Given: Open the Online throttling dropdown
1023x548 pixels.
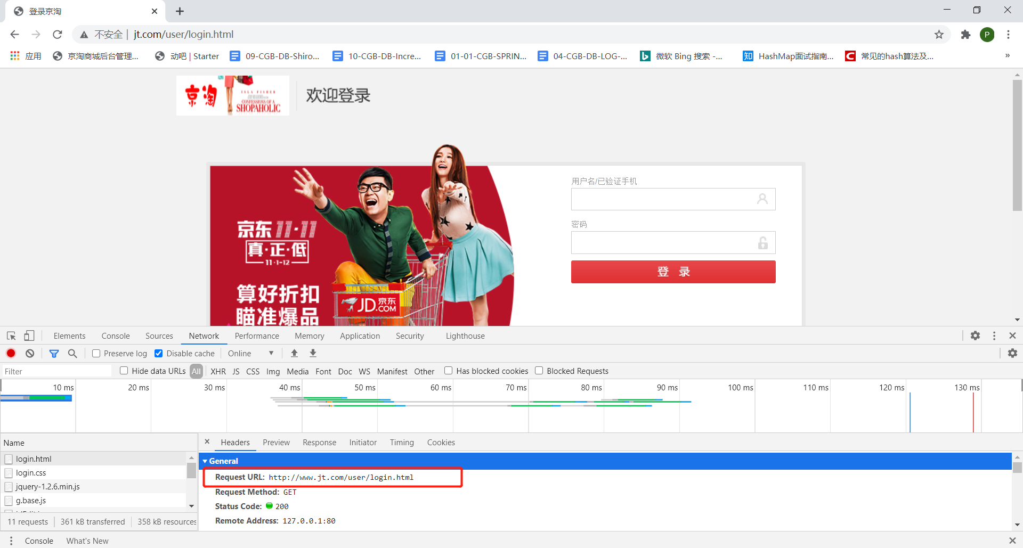Looking at the screenshot, I should coord(250,353).
